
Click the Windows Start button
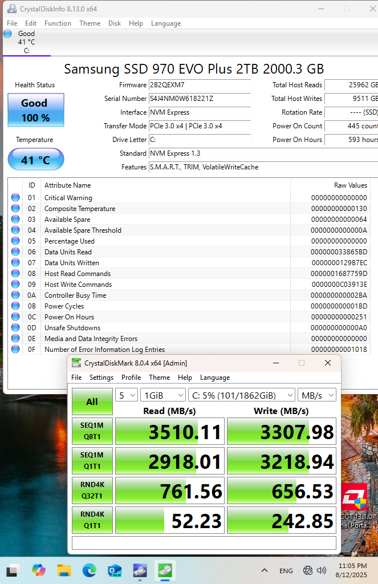tap(14, 570)
